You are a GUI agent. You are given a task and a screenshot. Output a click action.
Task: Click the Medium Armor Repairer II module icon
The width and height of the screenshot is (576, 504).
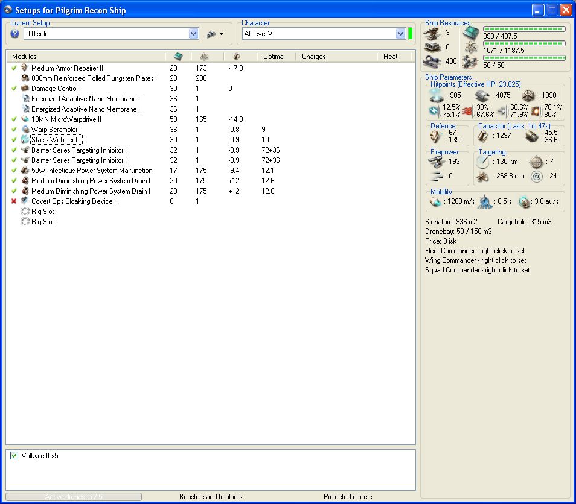pos(25,68)
